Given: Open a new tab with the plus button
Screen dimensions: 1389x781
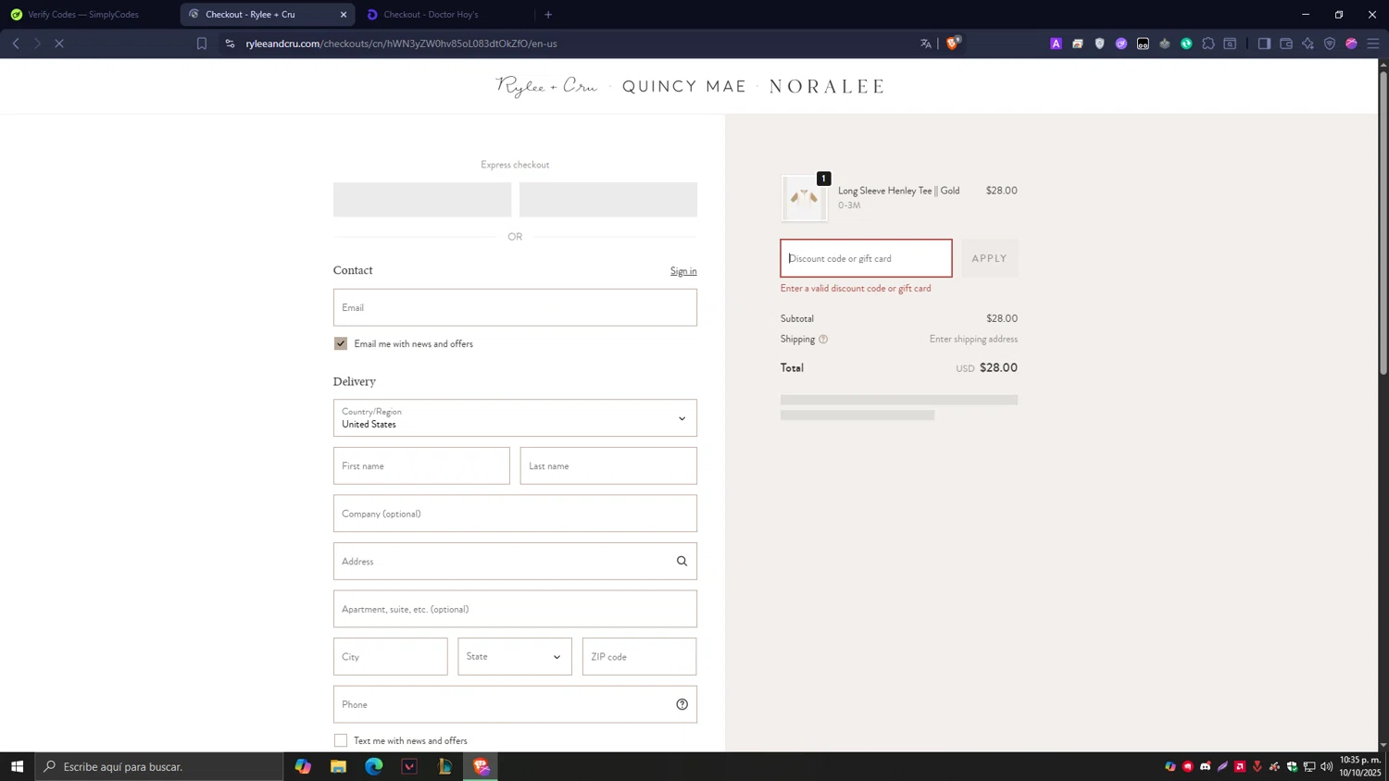Looking at the screenshot, I should (548, 15).
